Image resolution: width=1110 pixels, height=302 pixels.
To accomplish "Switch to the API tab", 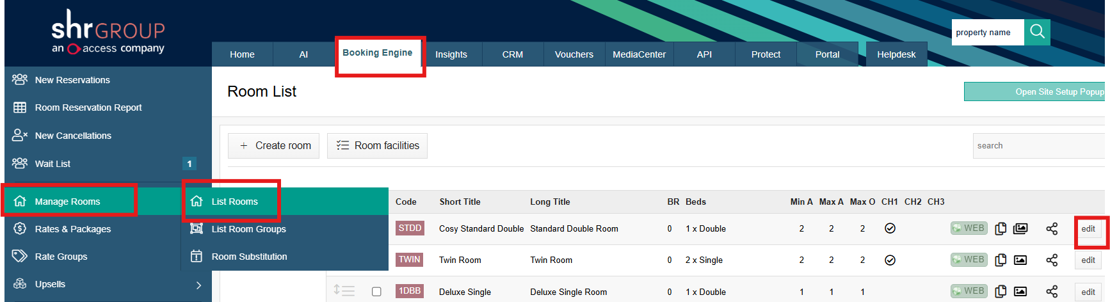I will [x=704, y=54].
